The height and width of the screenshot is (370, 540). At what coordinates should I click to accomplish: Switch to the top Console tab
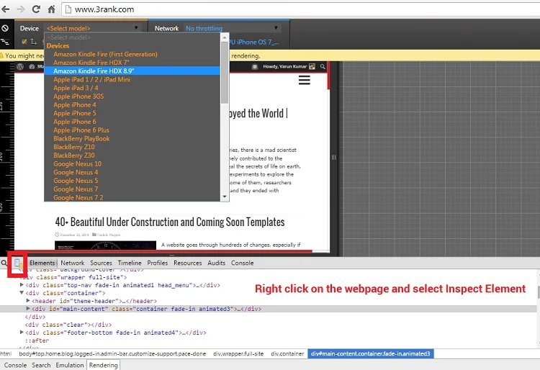point(242,263)
